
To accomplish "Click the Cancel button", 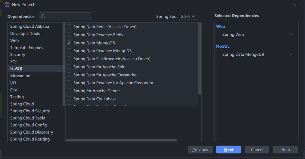I will coord(257,150).
